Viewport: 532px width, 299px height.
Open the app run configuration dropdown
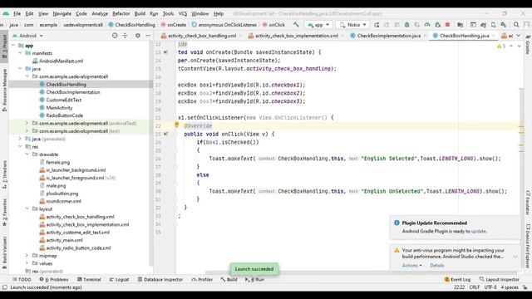pos(318,25)
